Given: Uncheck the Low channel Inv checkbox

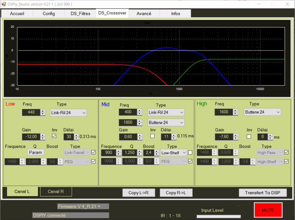Looking at the screenshot, I should [x=54, y=136].
